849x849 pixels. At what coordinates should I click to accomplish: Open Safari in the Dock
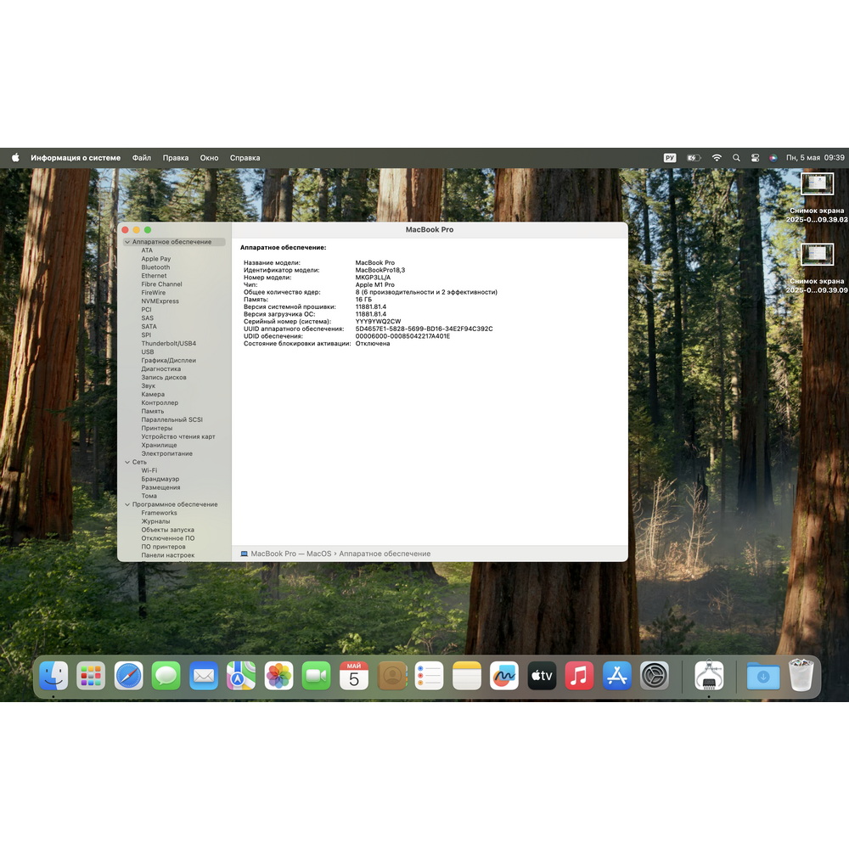point(128,676)
